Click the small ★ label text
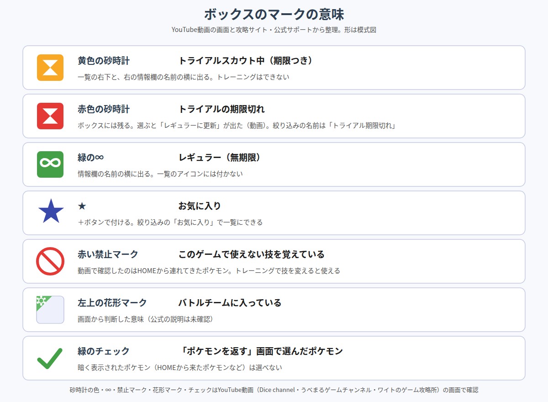This screenshot has width=548, height=402. (82, 206)
